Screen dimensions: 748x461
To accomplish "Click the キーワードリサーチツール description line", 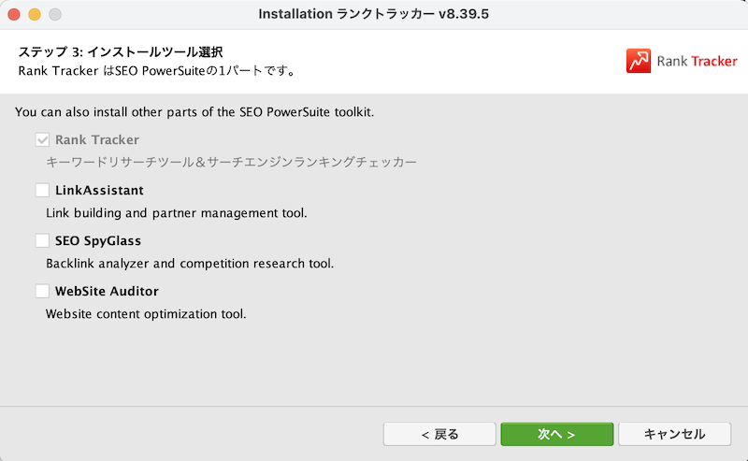I will (231, 163).
